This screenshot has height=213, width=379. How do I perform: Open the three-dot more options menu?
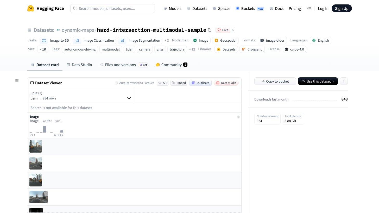pyautogui.click(x=344, y=81)
